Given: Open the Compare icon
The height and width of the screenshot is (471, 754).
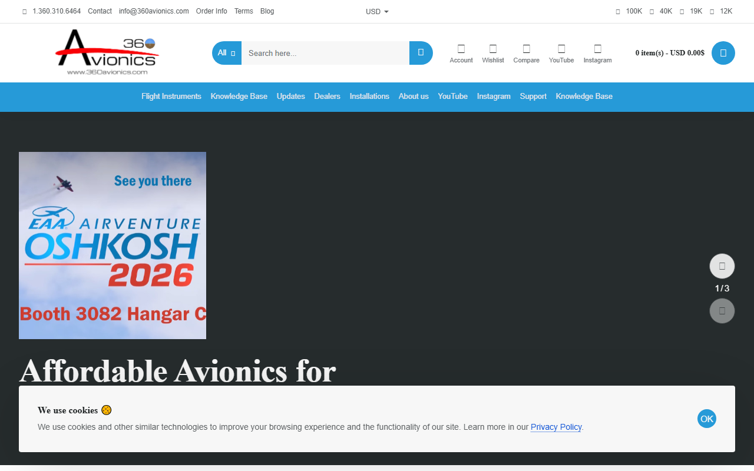Looking at the screenshot, I should [x=527, y=53].
